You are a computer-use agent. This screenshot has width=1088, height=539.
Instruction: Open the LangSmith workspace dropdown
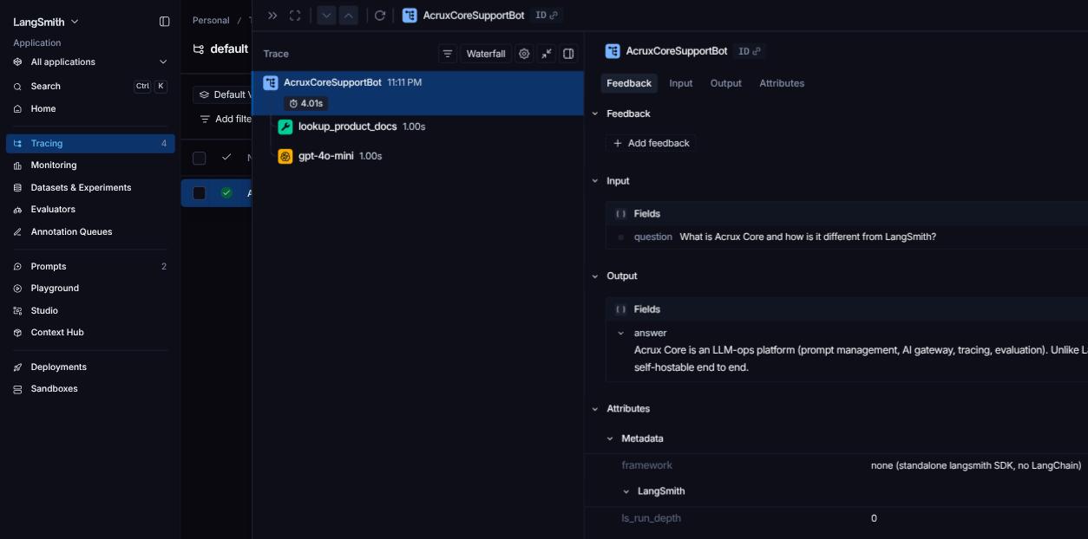[46, 22]
